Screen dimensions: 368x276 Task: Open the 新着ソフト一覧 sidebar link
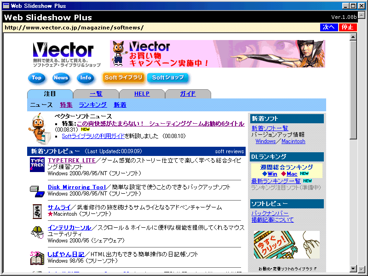[270, 128]
